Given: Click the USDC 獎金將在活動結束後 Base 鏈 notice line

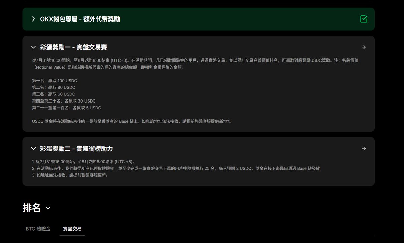Looking at the screenshot, I should coord(132,121).
